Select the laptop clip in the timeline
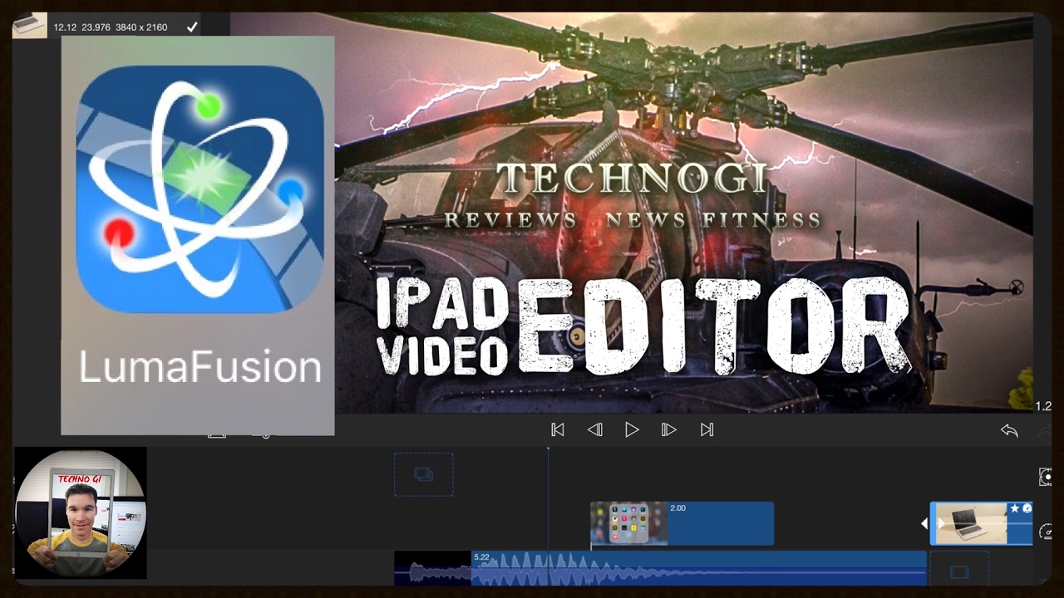The height and width of the screenshot is (598, 1064). (981, 523)
